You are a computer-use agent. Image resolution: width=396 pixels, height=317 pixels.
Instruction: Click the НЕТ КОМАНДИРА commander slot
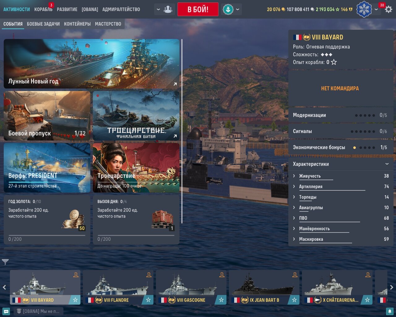(x=340, y=88)
